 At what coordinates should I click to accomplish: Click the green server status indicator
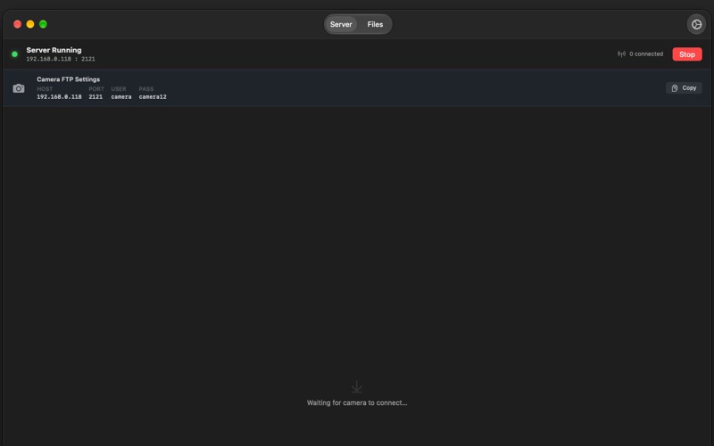pos(14,54)
